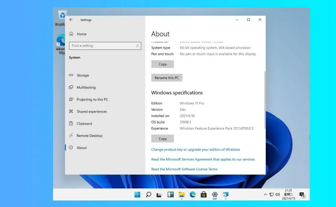Open Microsoft Software License Terms link
The image size is (336, 207).
pyautogui.click(x=184, y=169)
